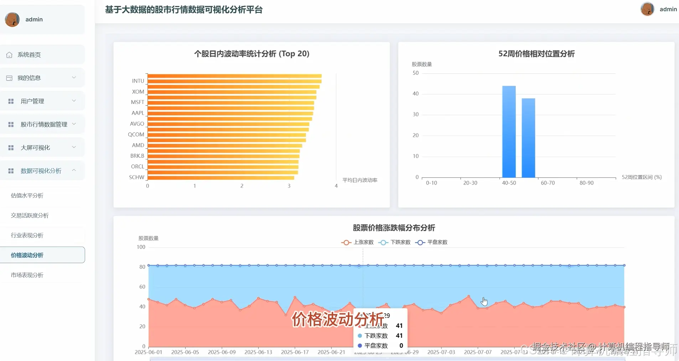The height and width of the screenshot is (361, 679).
Task: Click the admin username in the header
Action: pos(668,9)
